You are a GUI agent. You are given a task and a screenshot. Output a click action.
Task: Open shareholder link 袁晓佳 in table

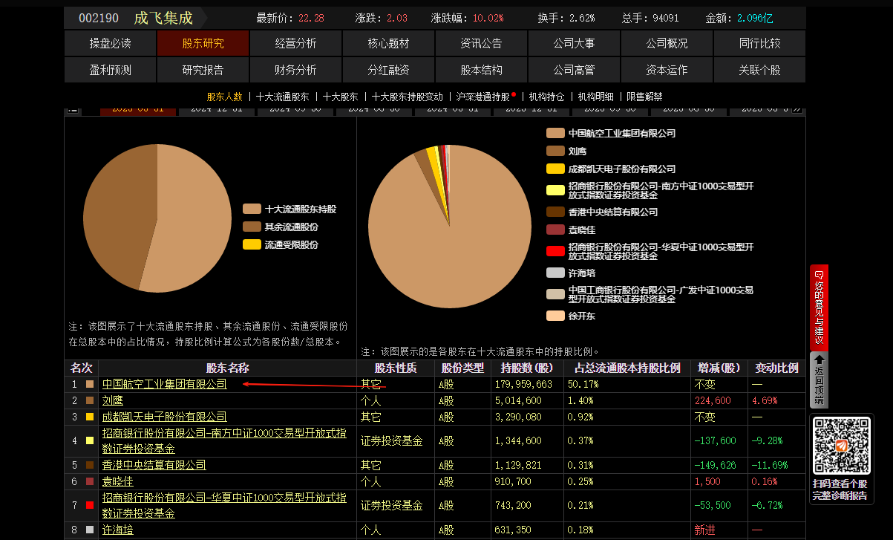[x=117, y=481]
